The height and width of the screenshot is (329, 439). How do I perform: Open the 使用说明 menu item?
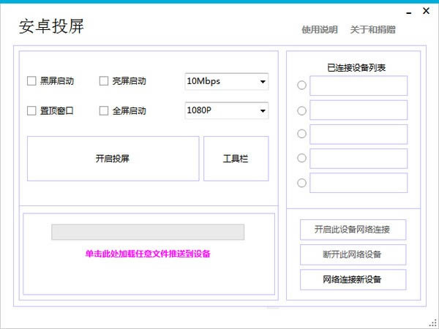pyautogui.click(x=320, y=30)
